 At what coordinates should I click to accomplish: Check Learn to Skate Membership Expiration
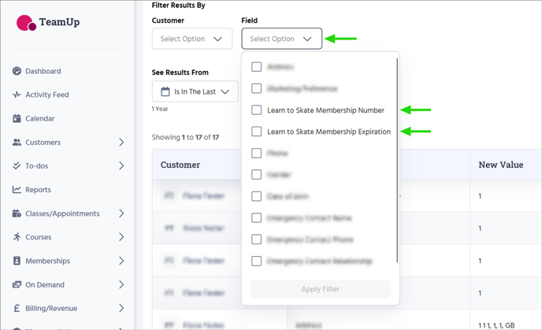point(257,132)
